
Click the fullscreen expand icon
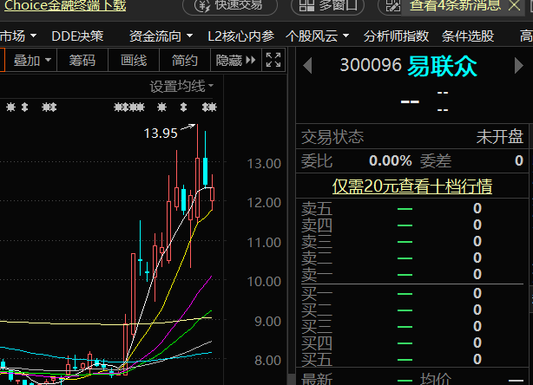coord(273,60)
